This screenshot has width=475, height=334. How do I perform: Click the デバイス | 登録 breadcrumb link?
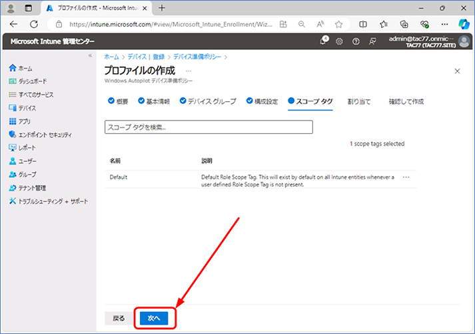click(x=146, y=57)
